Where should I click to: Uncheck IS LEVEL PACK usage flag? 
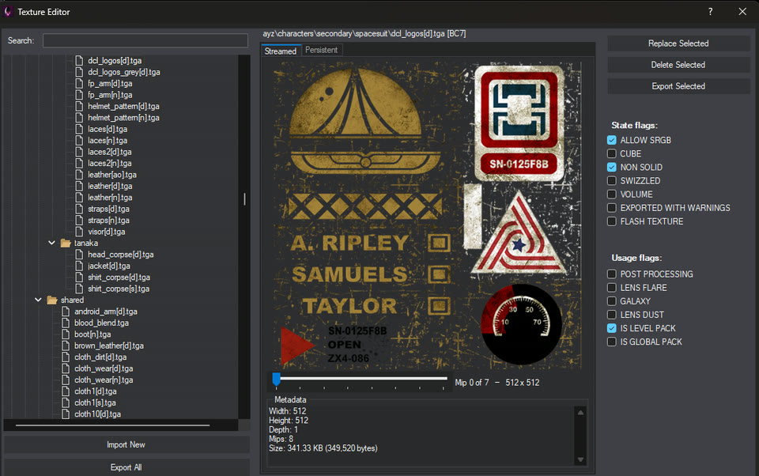[612, 328]
